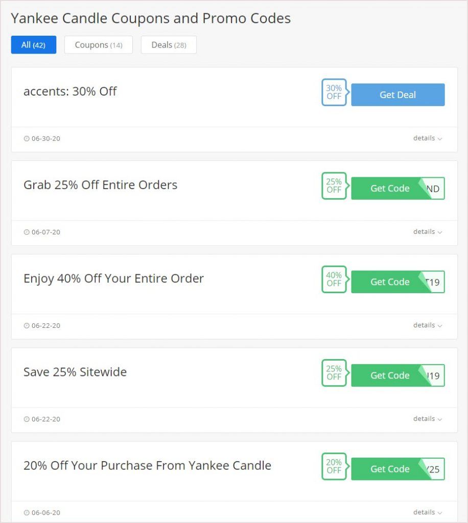Viewport: 468px width, 523px height.
Task: Click the 25% OFF badge for Entire Orders
Action: [x=334, y=186]
